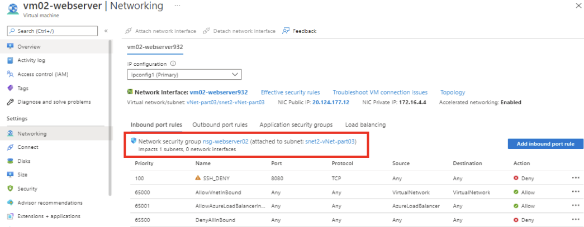Viewport: 584px width, 227px height.
Task: Click the Advisor recommendations icon
Action: click(x=11, y=202)
